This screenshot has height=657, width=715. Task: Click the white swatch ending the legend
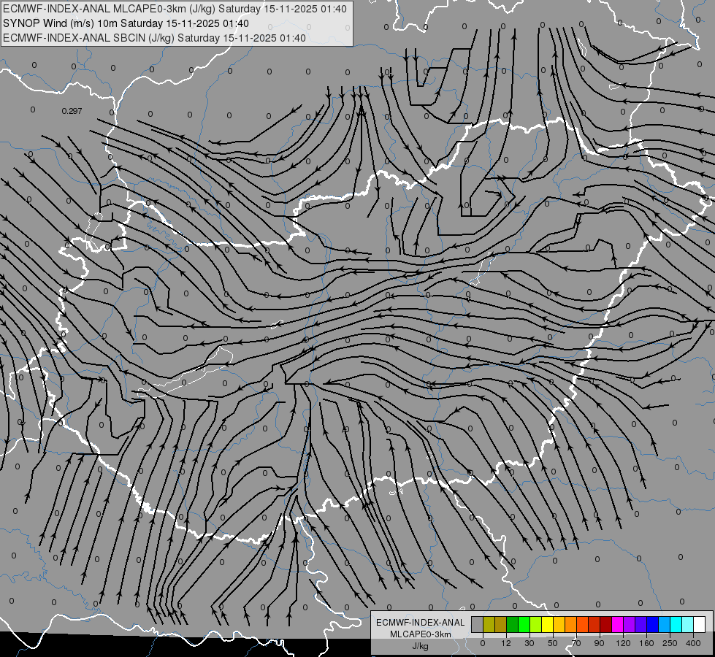(x=699, y=624)
